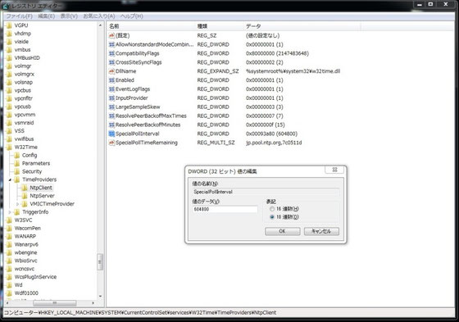
Task: Click the Config folder icon
Action: pos(17,155)
